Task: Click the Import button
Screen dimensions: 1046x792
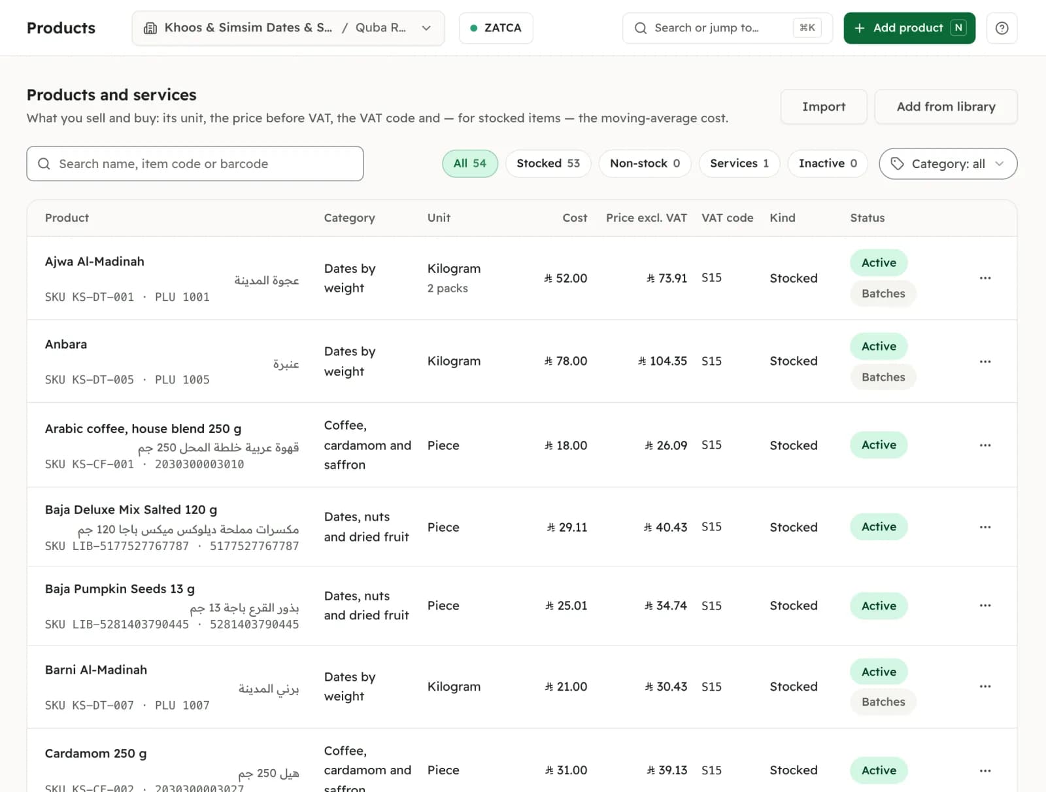Action: (824, 107)
